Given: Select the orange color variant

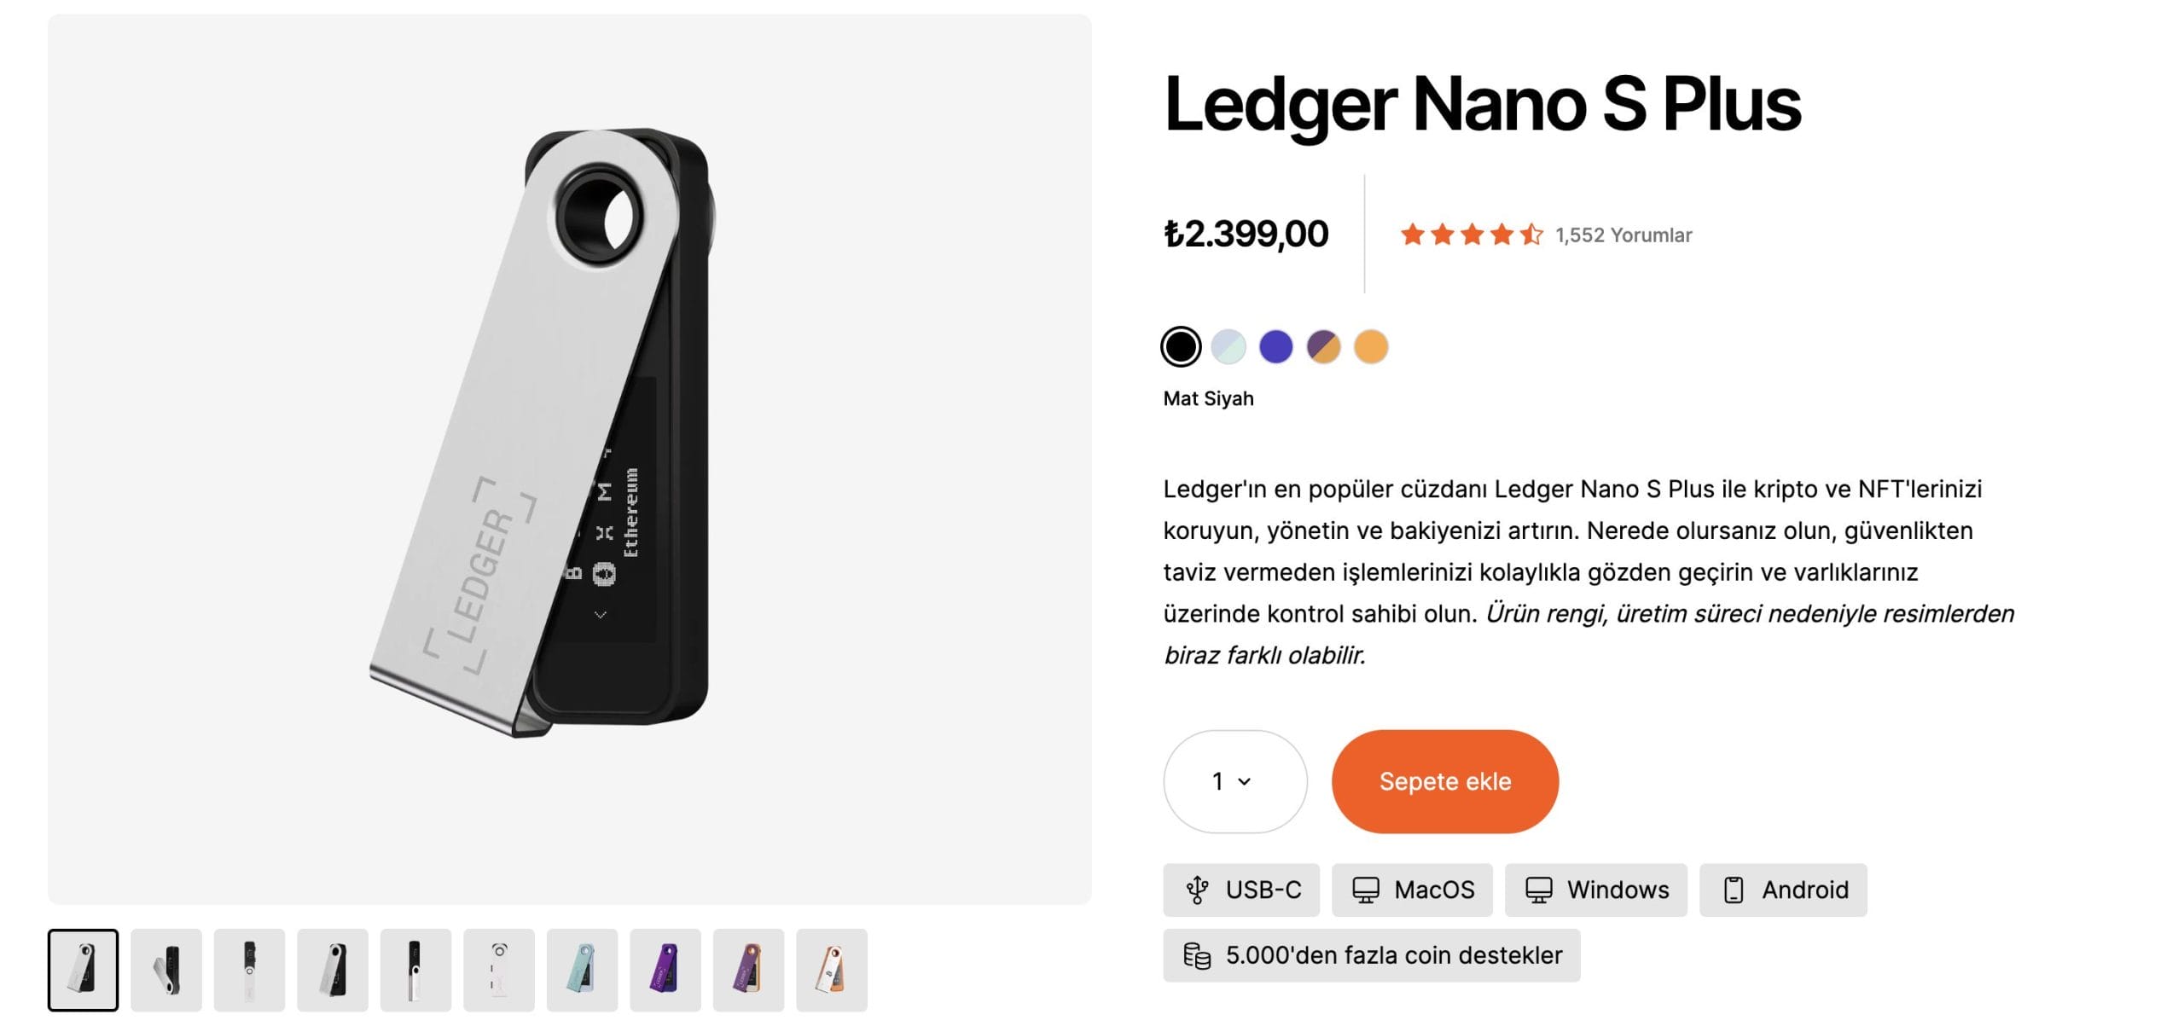Looking at the screenshot, I should click(1371, 345).
